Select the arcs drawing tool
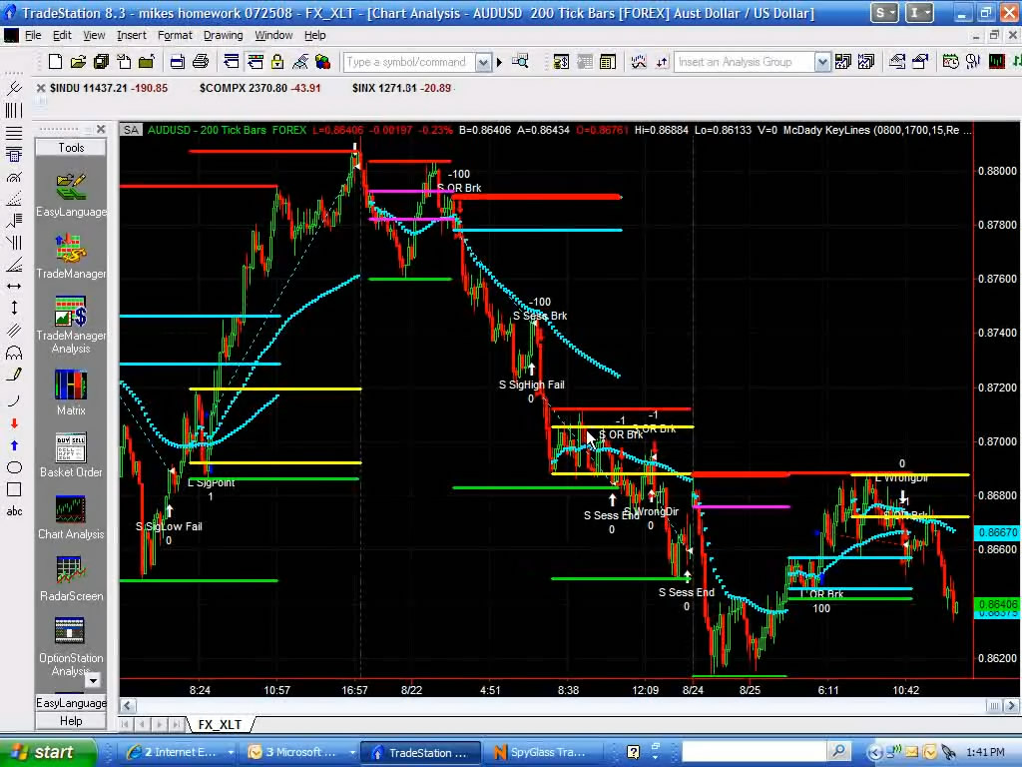Image resolution: width=1022 pixels, height=767 pixels. (x=14, y=354)
